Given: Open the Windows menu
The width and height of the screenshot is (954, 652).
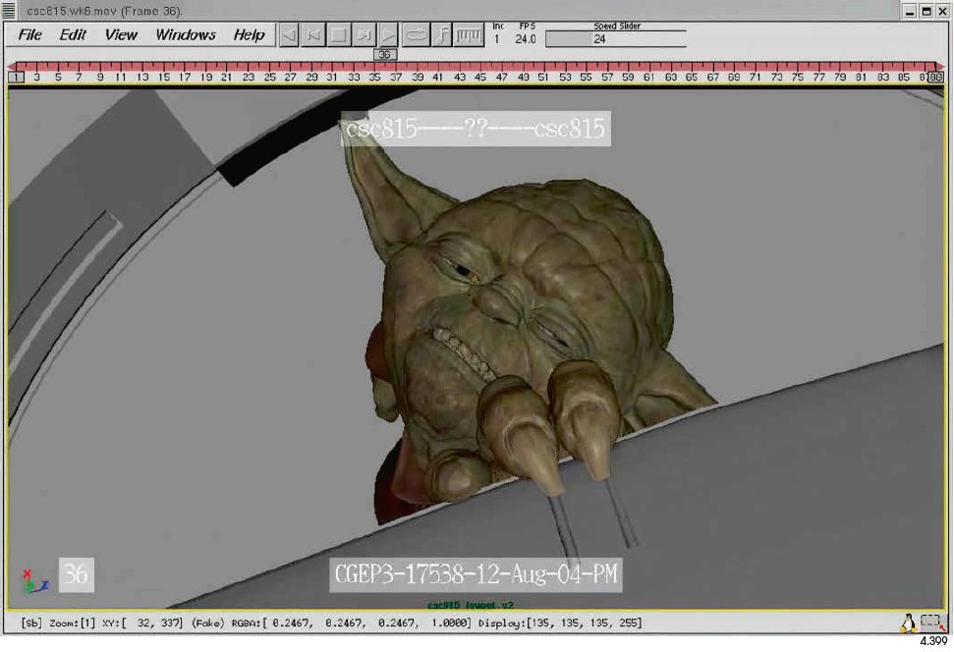Looking at the screenshot, I should (185, 35).
